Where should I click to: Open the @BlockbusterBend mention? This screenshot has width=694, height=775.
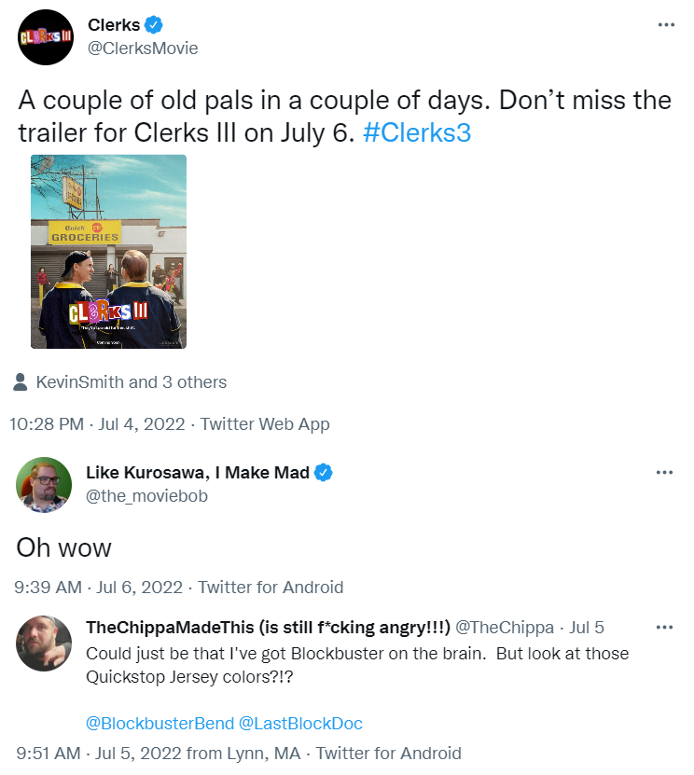160,723
